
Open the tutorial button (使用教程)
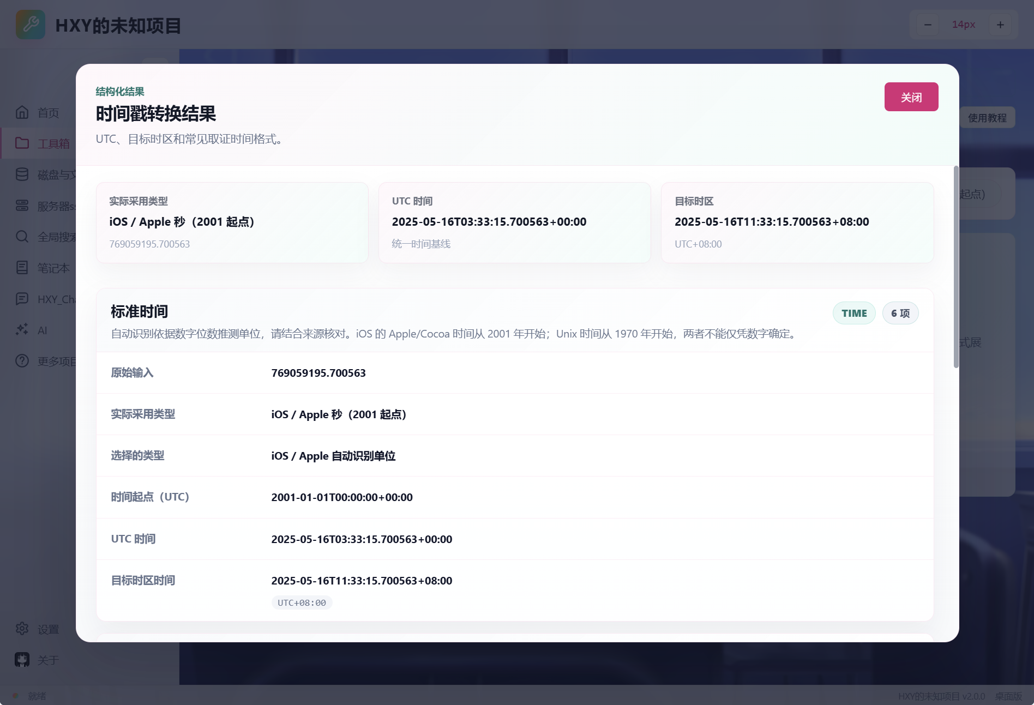[x=987, y=118]
